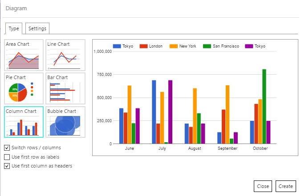Open the Type tab

click(14, 28)
